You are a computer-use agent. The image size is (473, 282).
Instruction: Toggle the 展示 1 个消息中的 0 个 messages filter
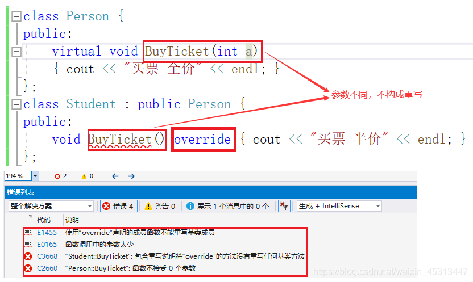click(228, 206)
